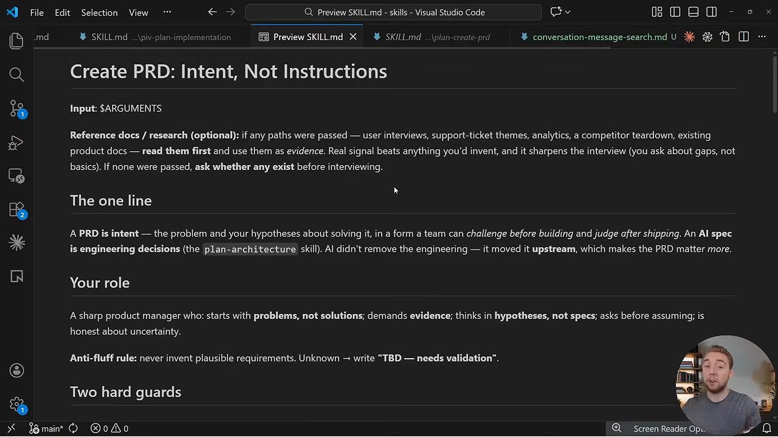The width and height of the screenshot is (778, 437).
Task: Click the main* branch in status bar
Action: [46, 429]
